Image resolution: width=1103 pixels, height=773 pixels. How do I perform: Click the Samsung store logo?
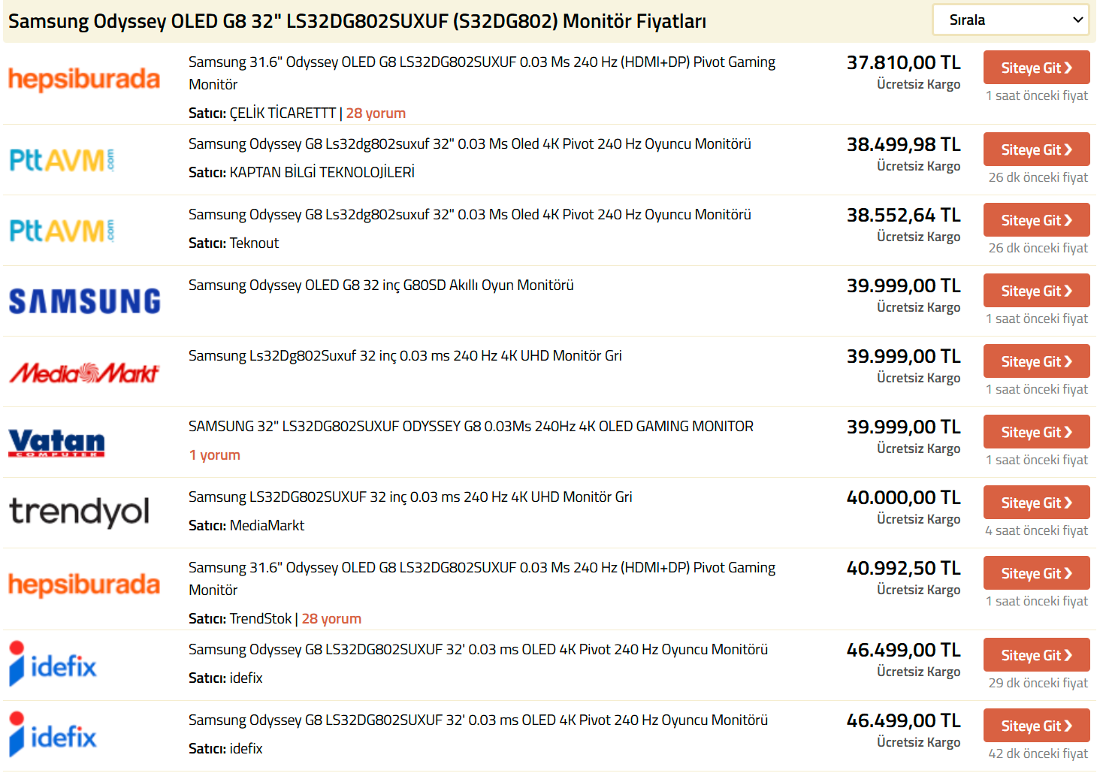(x=84, y=301)
